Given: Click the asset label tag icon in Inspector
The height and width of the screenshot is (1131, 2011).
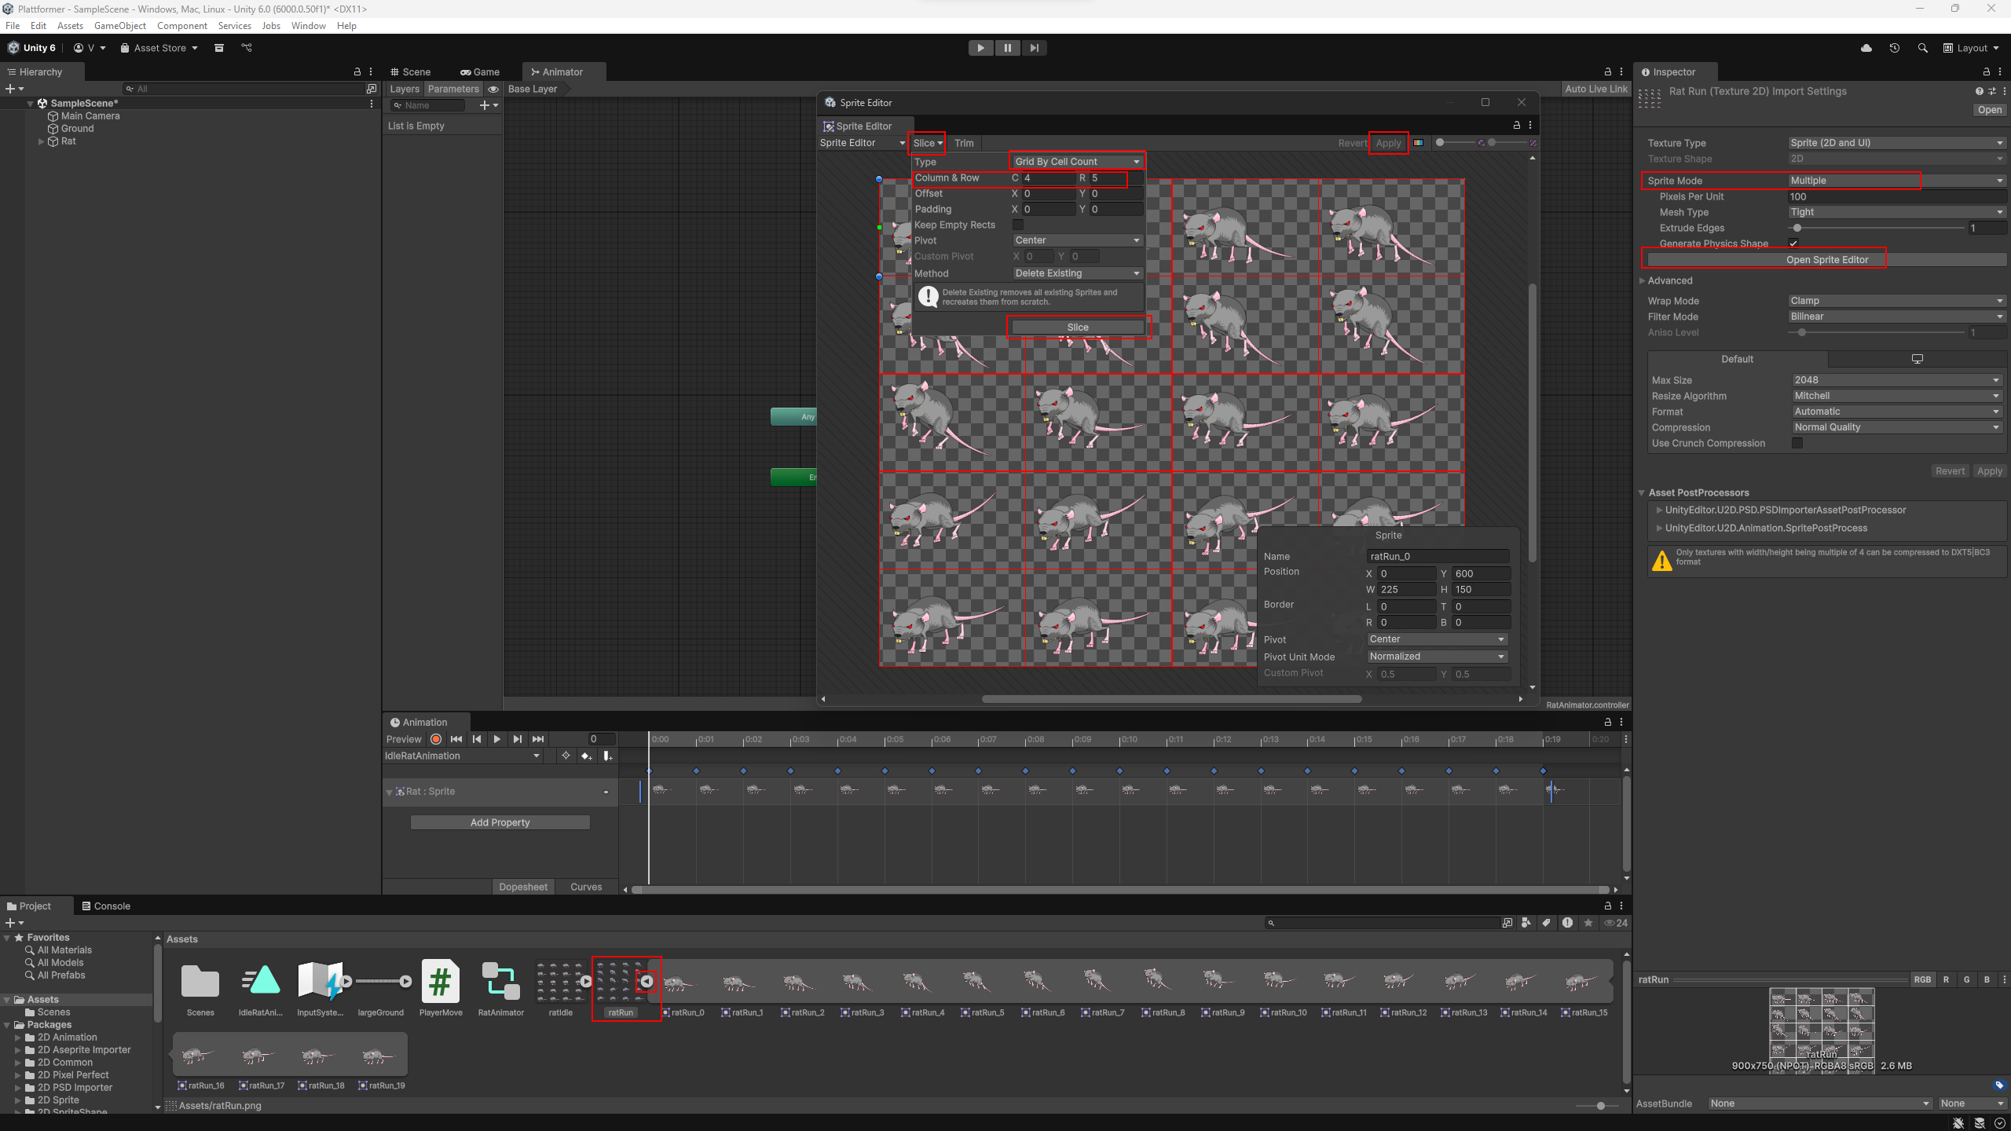Looking at the screenshot, I should point(1999,1085).
